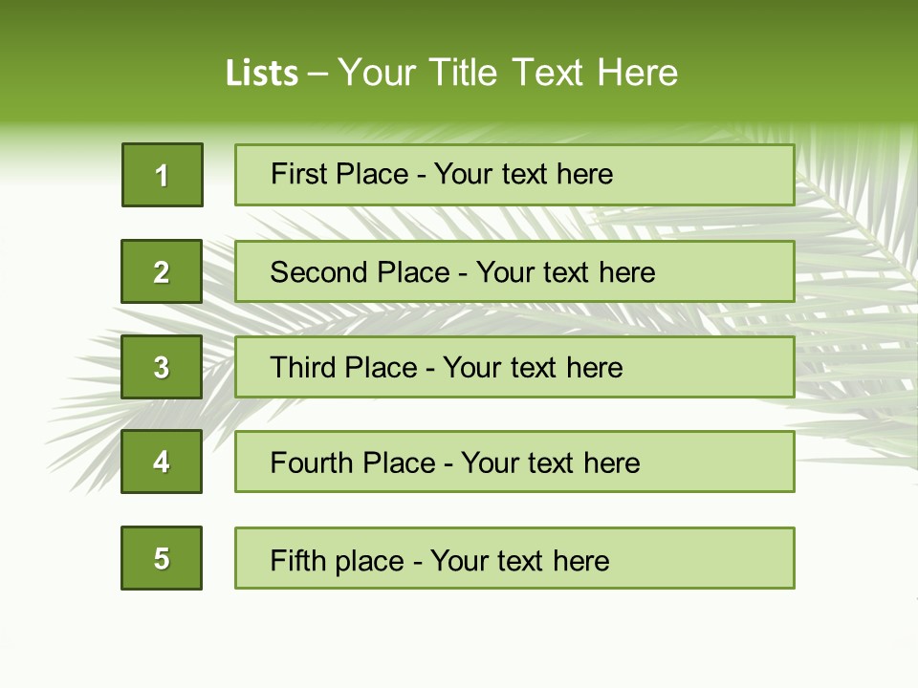Click the word 'Fifth' in the bottom bar

(296, 560)
